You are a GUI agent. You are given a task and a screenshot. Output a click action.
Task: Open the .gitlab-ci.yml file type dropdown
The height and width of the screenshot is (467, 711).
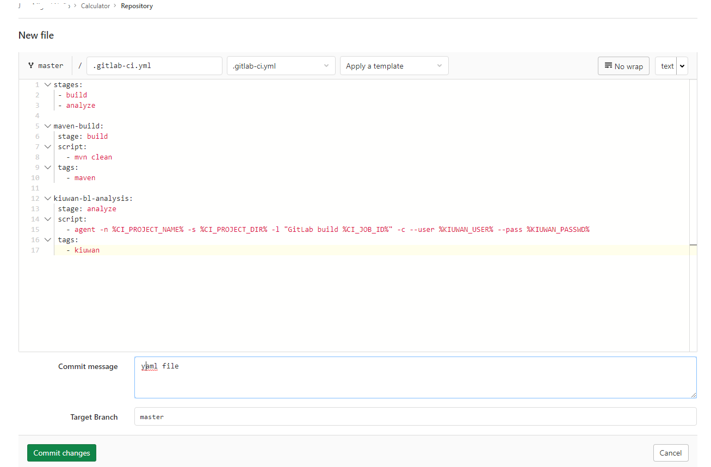pyautogui.click(x=281, y=65)
